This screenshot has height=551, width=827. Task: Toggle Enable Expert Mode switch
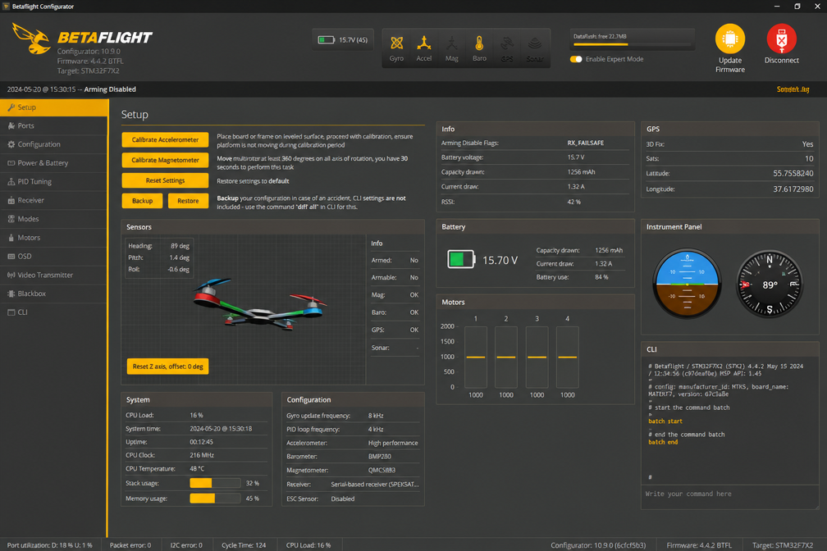(576, 59)
